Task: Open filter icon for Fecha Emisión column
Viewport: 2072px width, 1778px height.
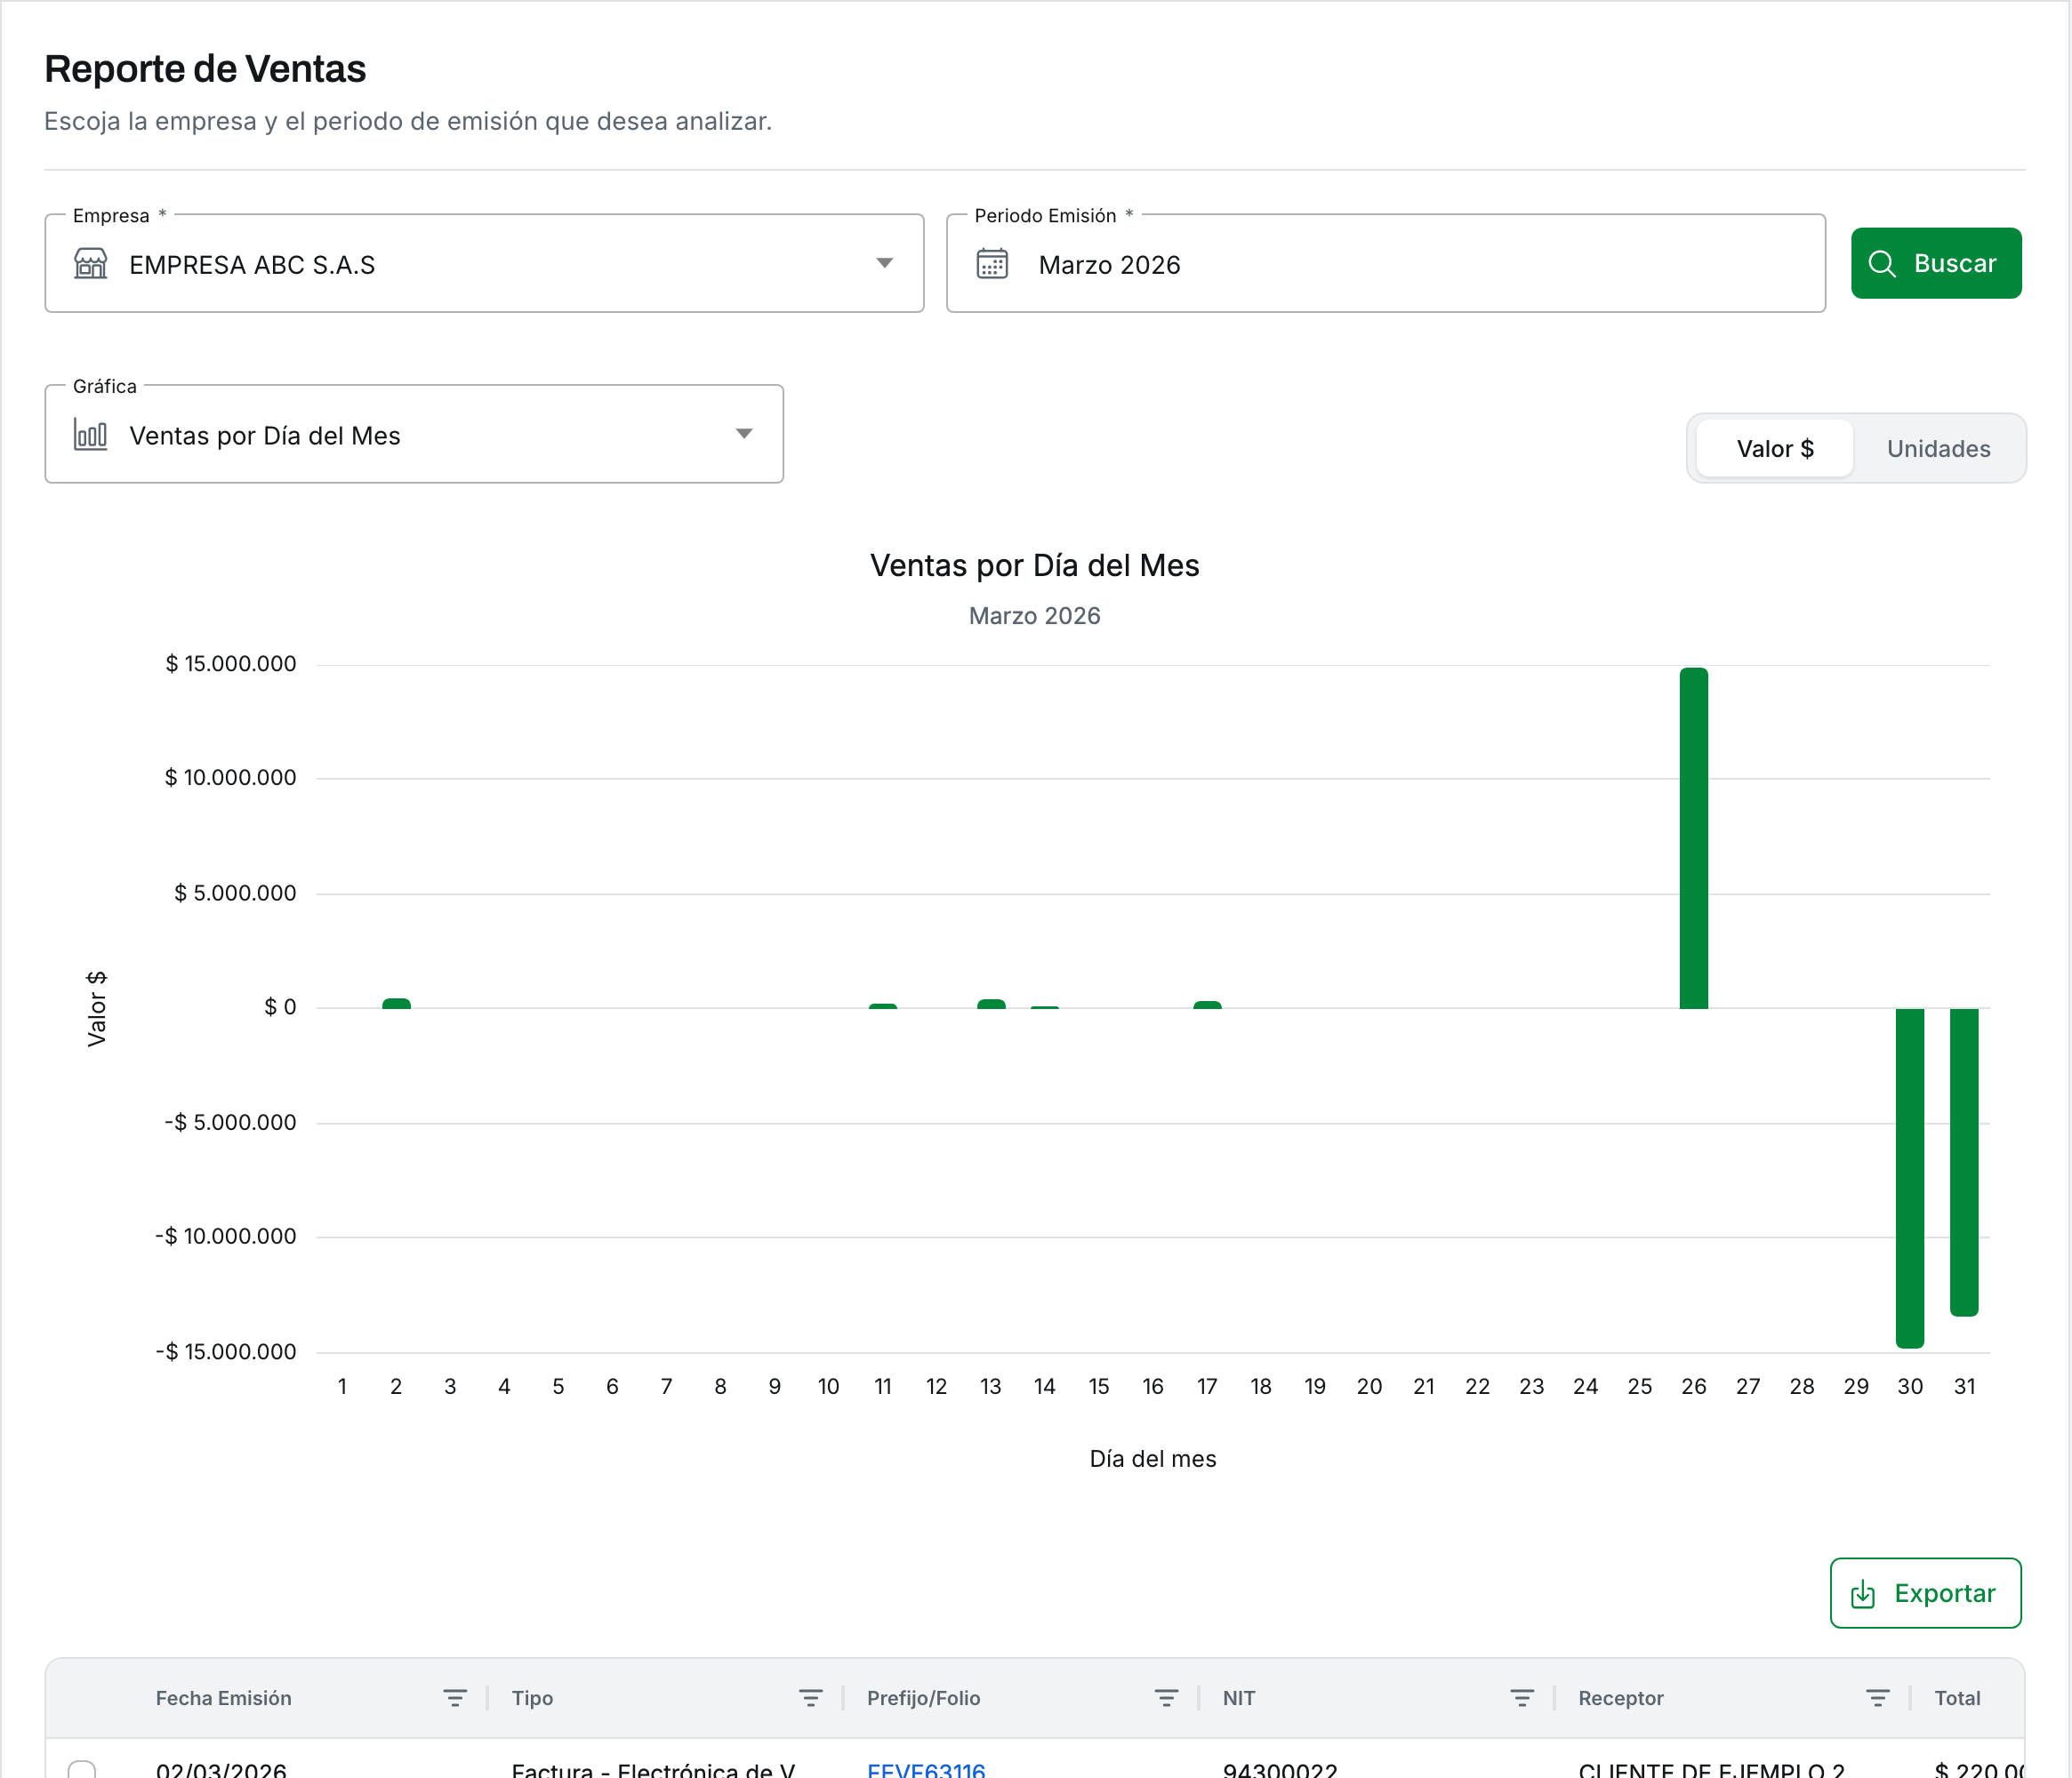Action: click(455, 1698)
